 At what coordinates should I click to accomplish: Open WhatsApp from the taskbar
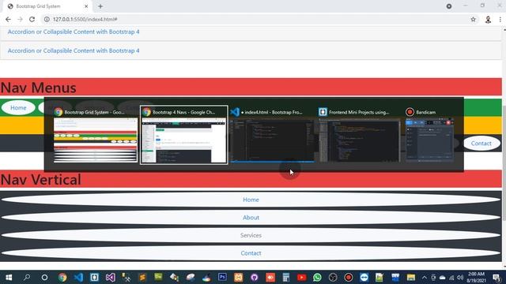[x=317, y=277]
